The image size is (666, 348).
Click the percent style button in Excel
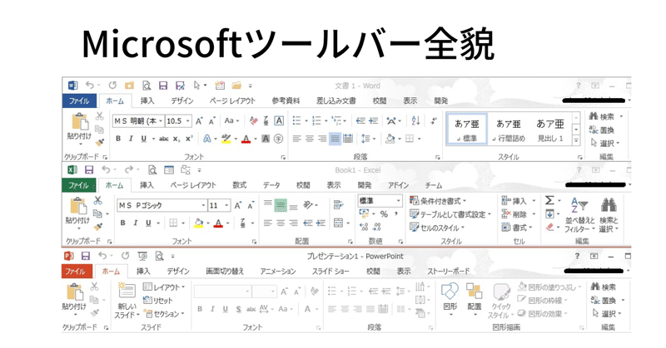tap(384, 214)
